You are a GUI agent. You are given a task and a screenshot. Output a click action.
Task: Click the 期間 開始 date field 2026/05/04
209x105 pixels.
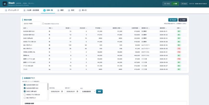click(57, 91)
